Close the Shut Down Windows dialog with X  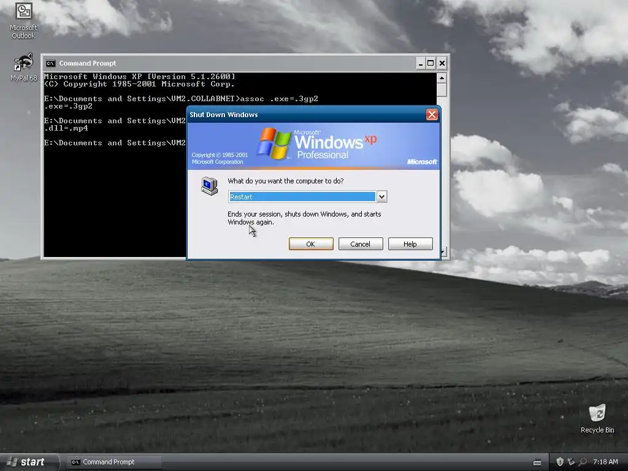[432, 115]
